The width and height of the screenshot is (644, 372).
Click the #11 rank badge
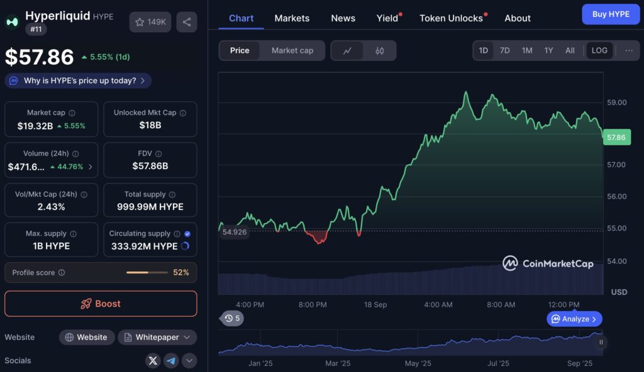click(36, 29)
